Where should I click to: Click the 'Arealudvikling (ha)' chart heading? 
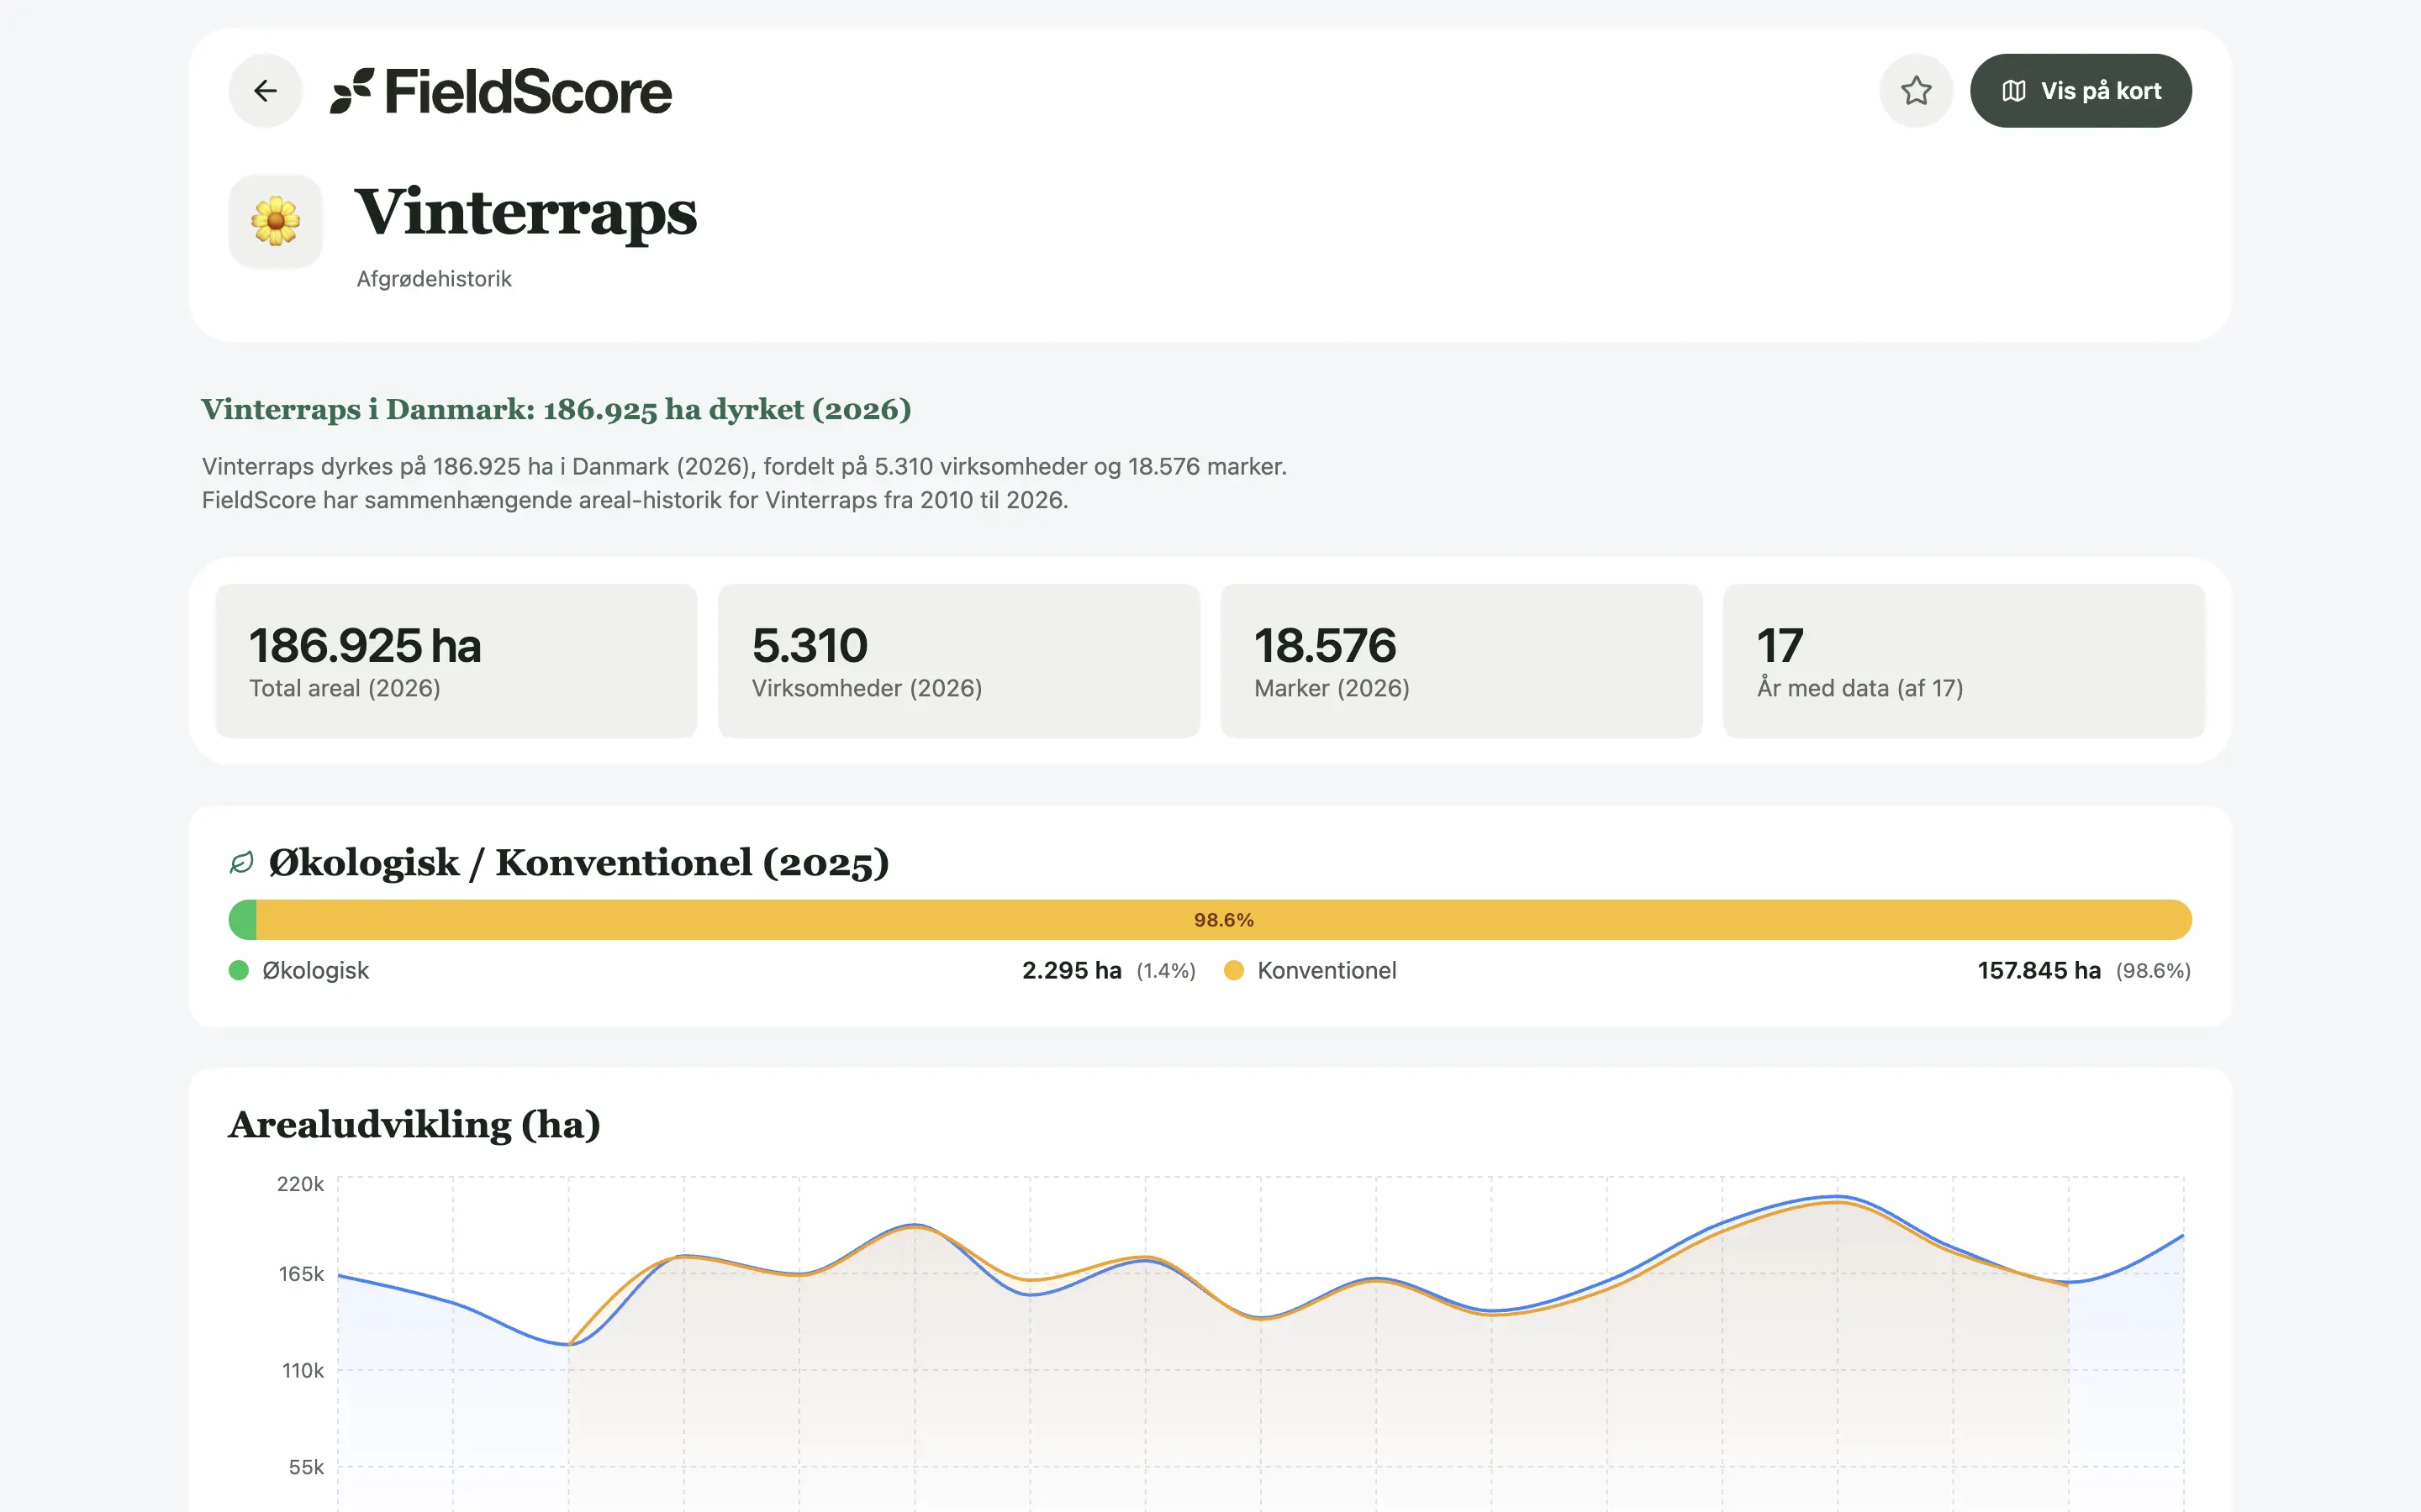pos(414,1125)
